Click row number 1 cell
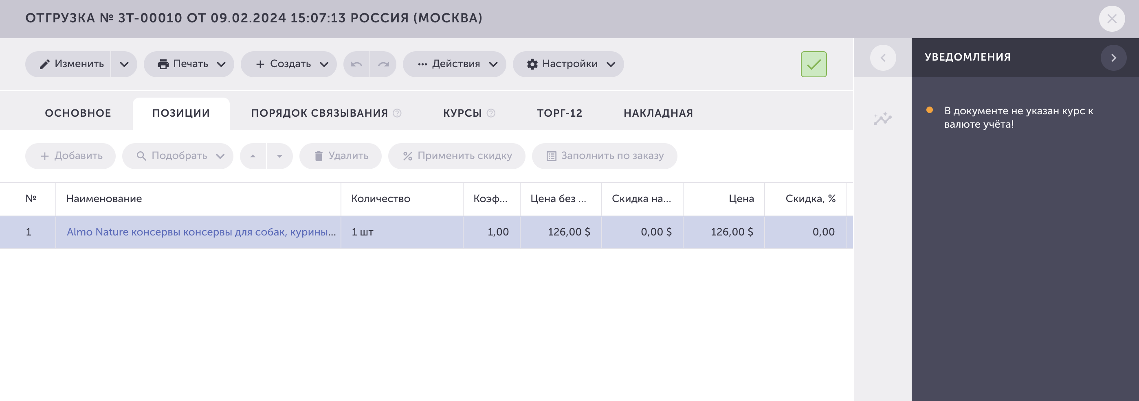 (x=28, y=232)
